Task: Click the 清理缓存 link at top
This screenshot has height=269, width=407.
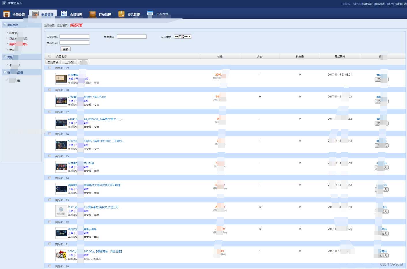Action: click(x=367, y=4)
